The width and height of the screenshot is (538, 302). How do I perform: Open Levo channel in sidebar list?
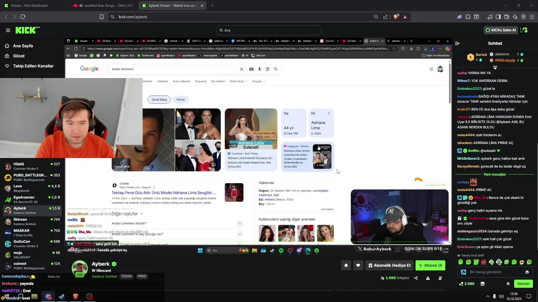point(32,188)
